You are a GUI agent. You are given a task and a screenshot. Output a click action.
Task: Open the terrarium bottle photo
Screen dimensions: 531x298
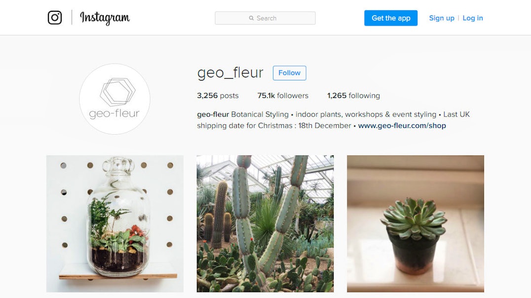(115, 224)
